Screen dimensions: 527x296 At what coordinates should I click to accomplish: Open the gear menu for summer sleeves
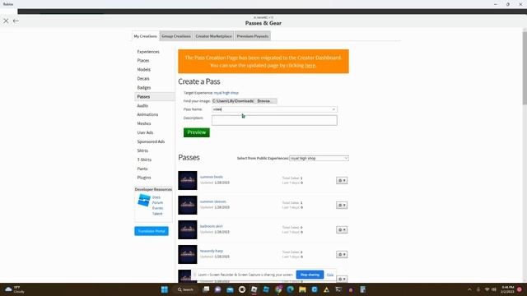tap(342, 205)
